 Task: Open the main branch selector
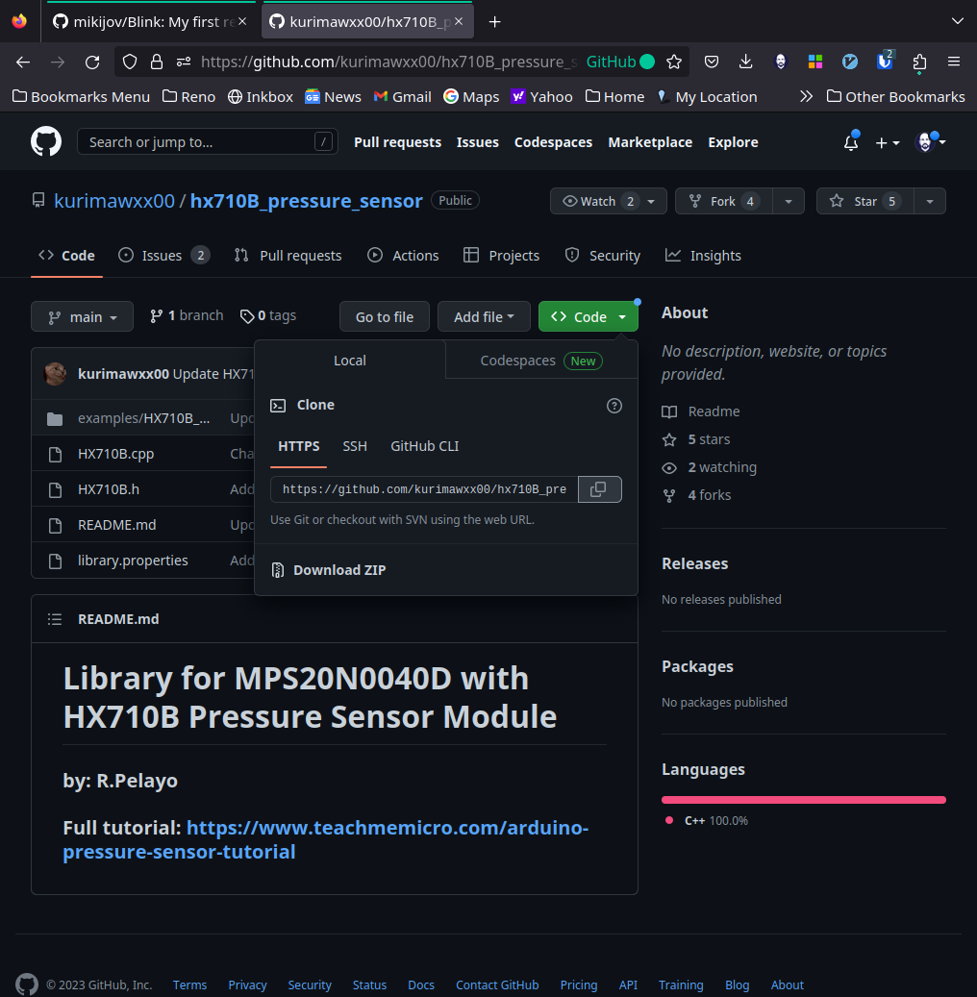coord(82,316)
